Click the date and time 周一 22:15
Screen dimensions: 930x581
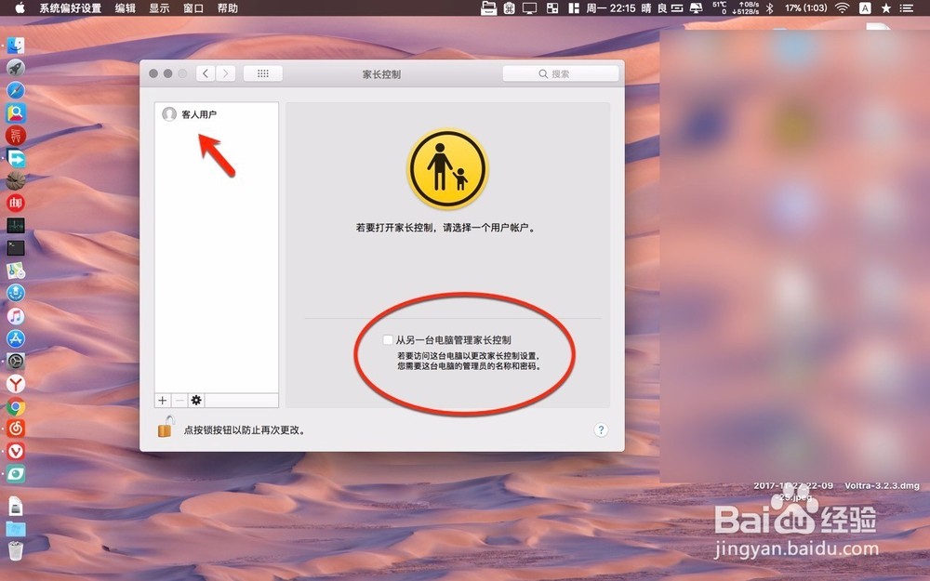point(610,7)
